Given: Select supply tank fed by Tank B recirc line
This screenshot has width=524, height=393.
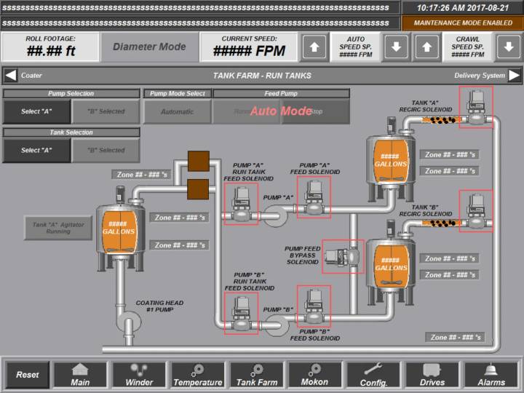Looking at the screenshot, I should coord(391,263).
